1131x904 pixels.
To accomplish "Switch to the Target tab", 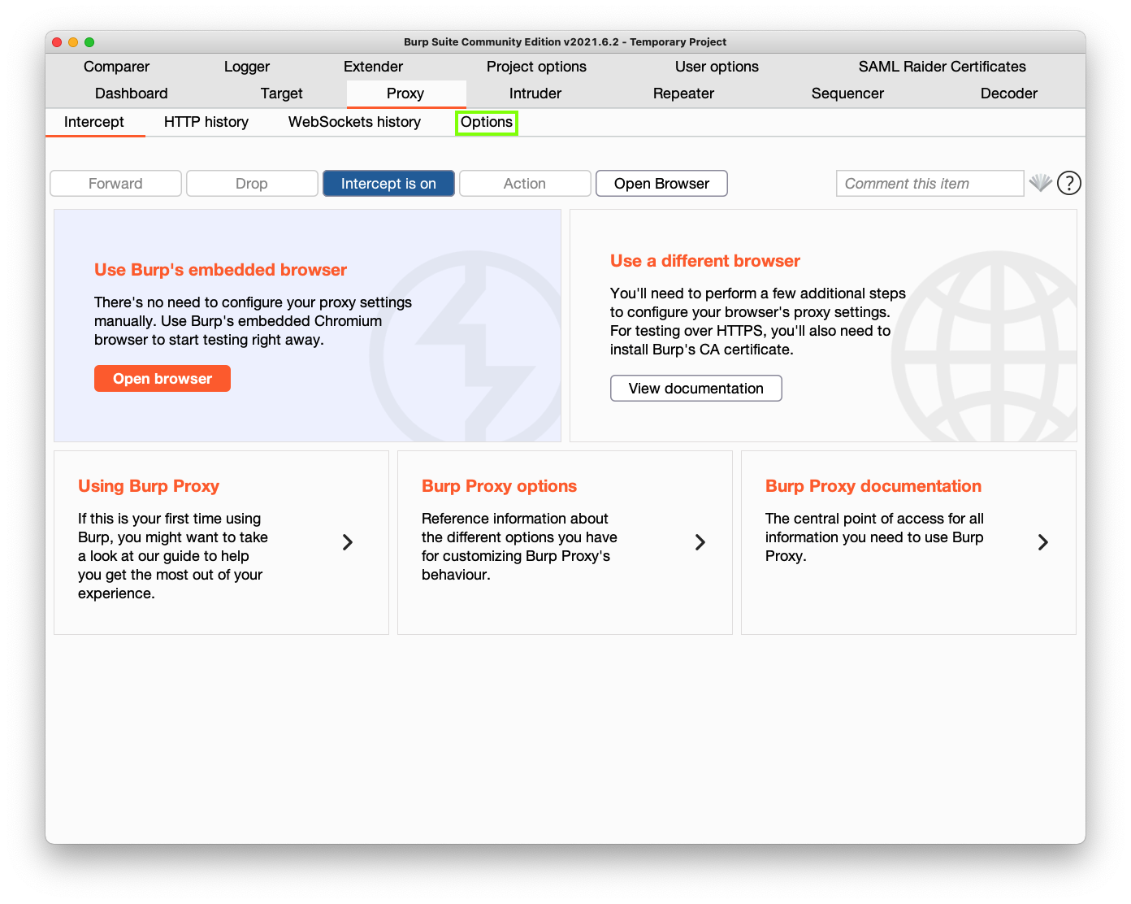I will tap(282, 93).
